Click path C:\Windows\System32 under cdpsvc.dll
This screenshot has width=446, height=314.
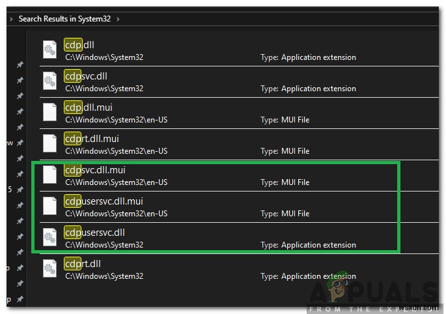pos(104,89)
